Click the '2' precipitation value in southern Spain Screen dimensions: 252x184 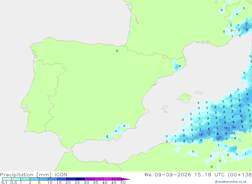tap(107, 137)
